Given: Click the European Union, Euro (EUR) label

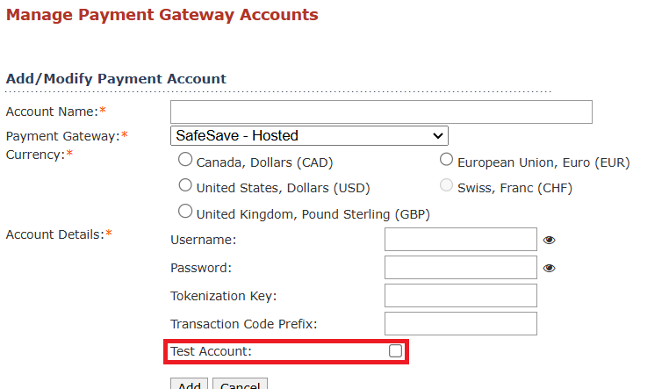Looking at the screenshot, I should point(543,162).
